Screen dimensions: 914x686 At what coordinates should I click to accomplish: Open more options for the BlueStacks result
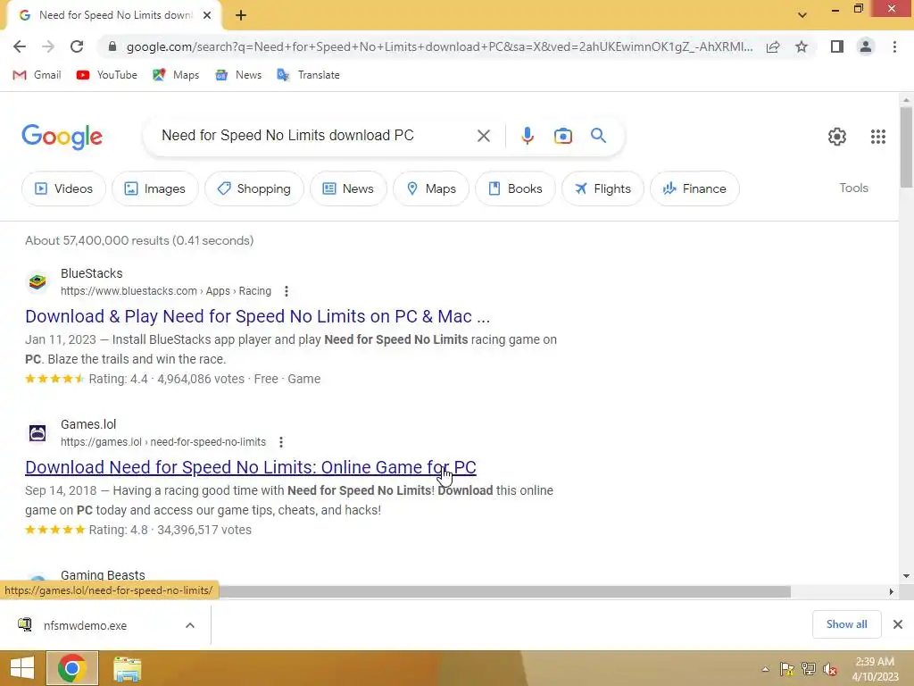point(286,291)
